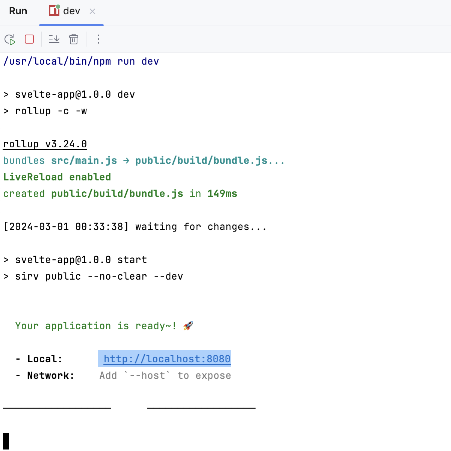The height and width of the screenshot is (451, 451).
Task: Select the Your application is ready message
Action: (x=96, y=326)
